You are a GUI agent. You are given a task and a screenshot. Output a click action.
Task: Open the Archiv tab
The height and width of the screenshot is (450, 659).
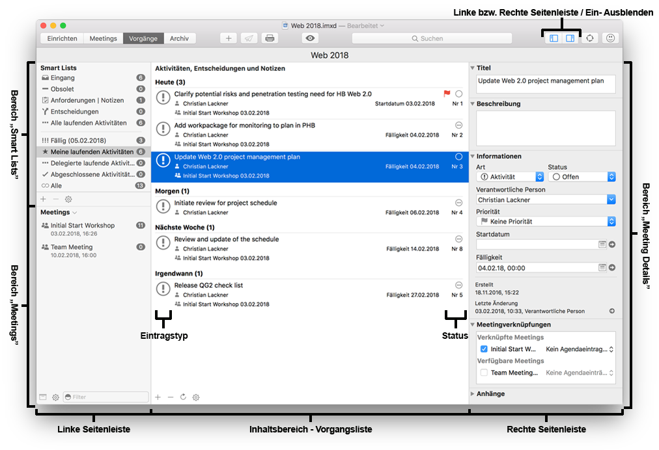tap(180, 38)
